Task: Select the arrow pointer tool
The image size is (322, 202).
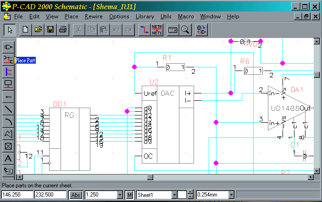Action: coord(10,30)
